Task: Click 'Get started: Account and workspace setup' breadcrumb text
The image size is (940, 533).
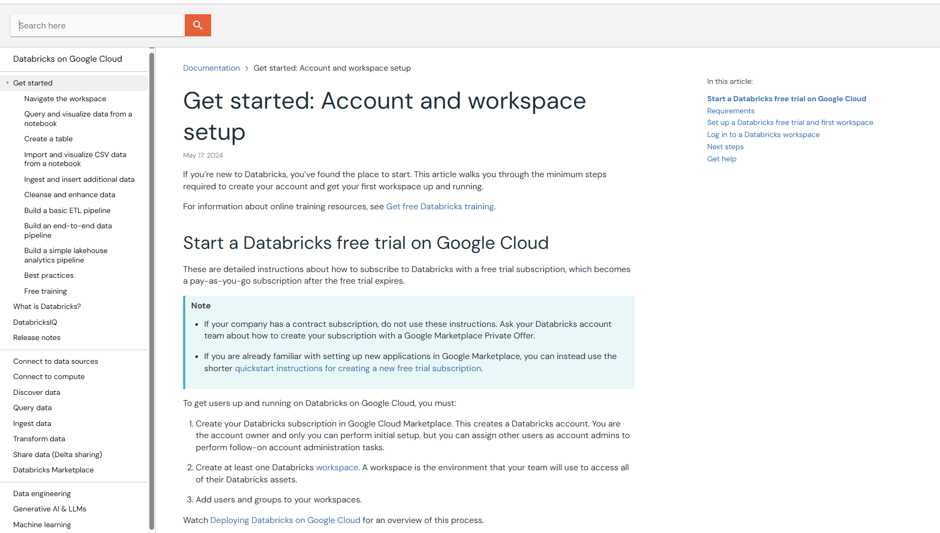Action: coord(332,68)
